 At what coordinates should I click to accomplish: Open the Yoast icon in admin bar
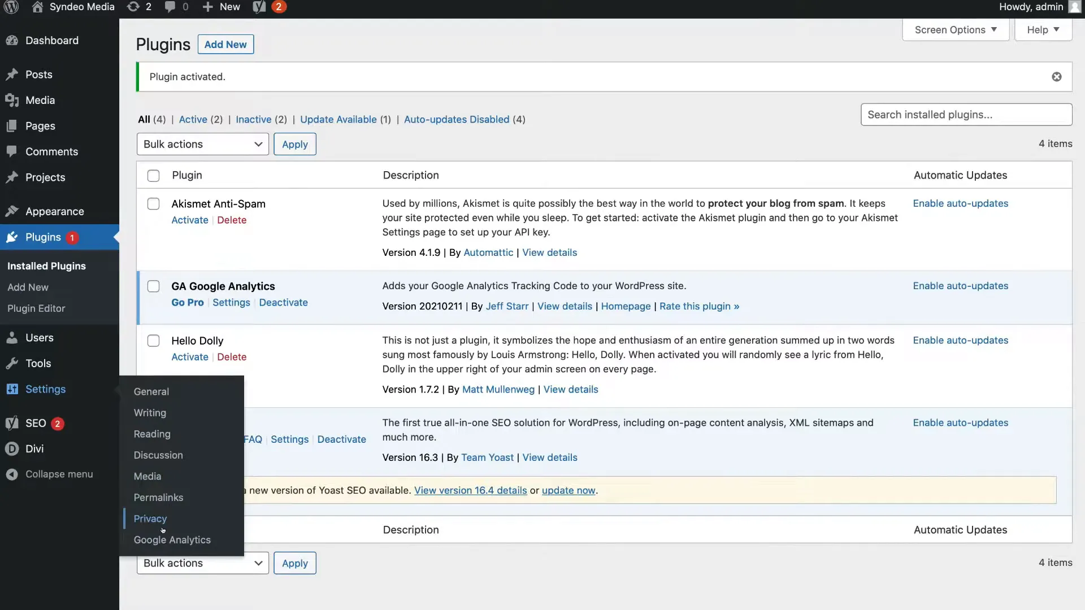(259, 7)
